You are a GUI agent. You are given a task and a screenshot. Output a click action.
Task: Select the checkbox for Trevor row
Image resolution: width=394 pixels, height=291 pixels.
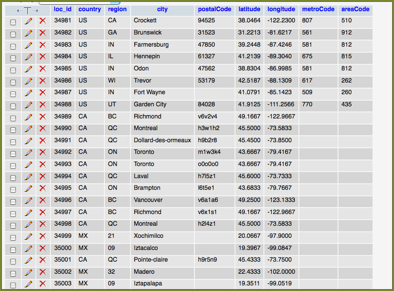click(x=13, y=81)
